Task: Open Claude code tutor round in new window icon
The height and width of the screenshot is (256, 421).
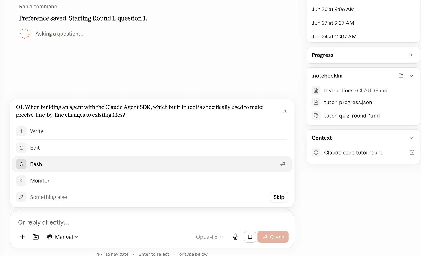Action: (412, 153)
